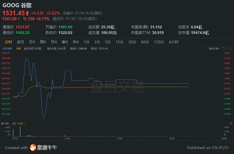
Task: Toggle the 均线 average line legend
Action: (19, 49)
